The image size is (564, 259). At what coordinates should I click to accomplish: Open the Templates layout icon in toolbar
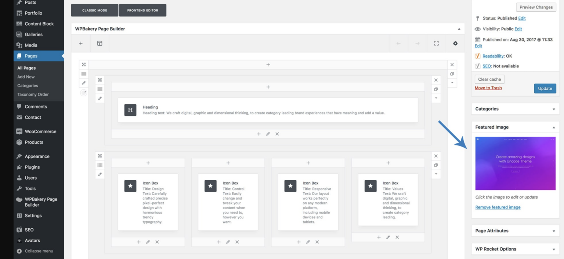[100, 43]
